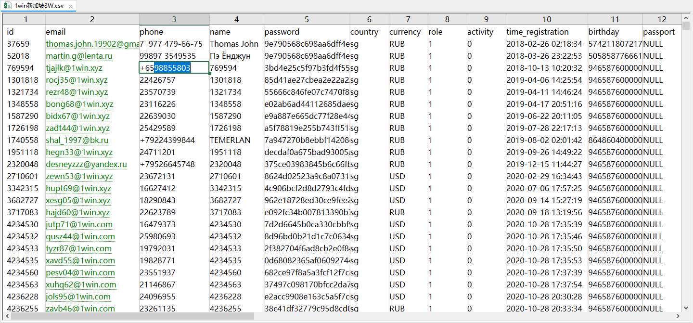Select the phone cell 22426757
Screen dimensions: 693x323
click(174, 80)
